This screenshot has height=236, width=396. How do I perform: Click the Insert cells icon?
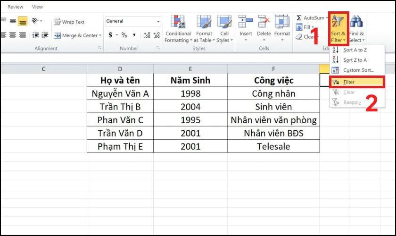tap(246, 21)
